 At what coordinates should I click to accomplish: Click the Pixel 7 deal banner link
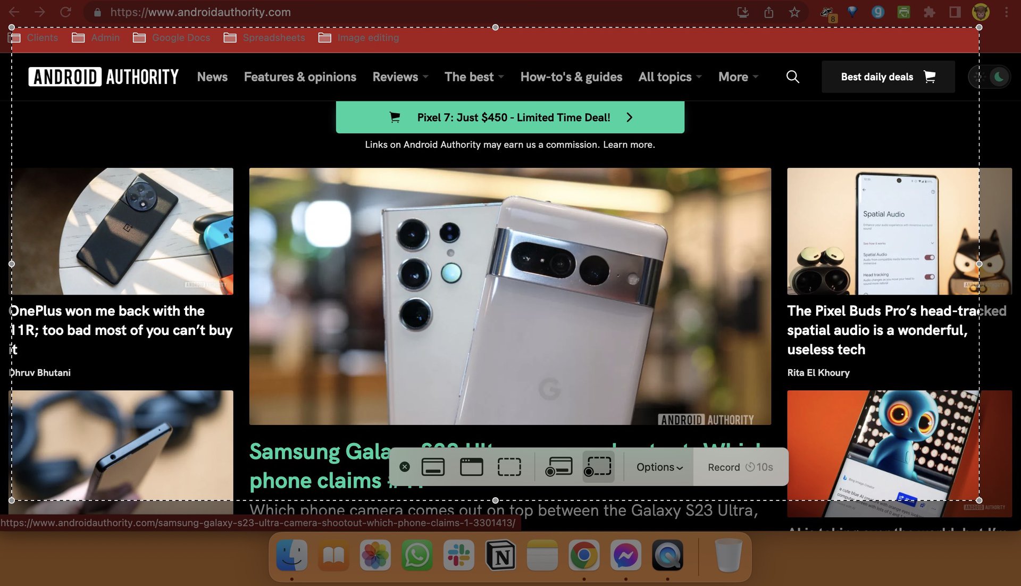coord(510,117)
